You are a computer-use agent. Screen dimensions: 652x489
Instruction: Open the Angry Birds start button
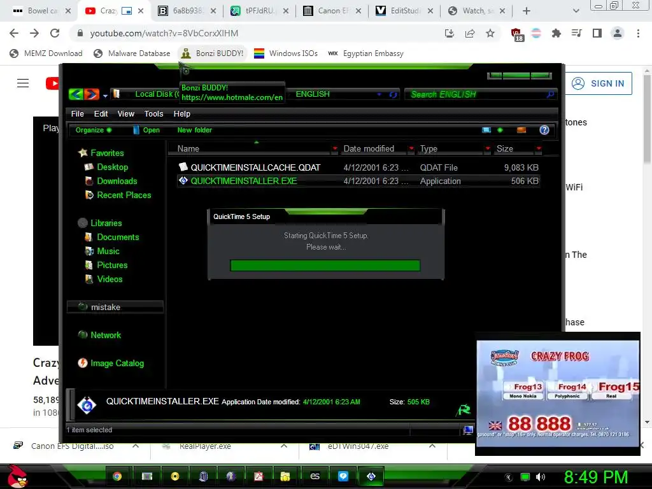[16, 476]
